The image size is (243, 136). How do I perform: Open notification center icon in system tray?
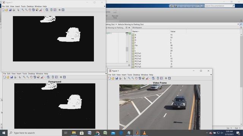coord(238,133)
